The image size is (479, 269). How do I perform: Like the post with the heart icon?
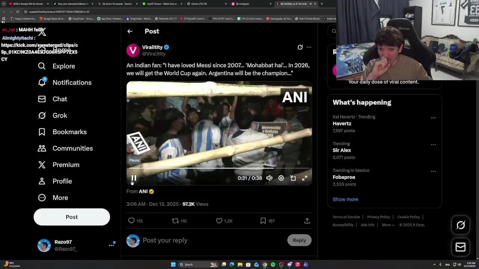click(219, 221)
